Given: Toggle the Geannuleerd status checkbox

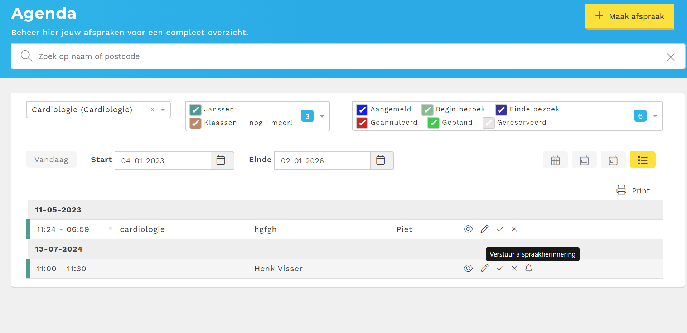Looking at the screenshot, I should coord(362,123).
